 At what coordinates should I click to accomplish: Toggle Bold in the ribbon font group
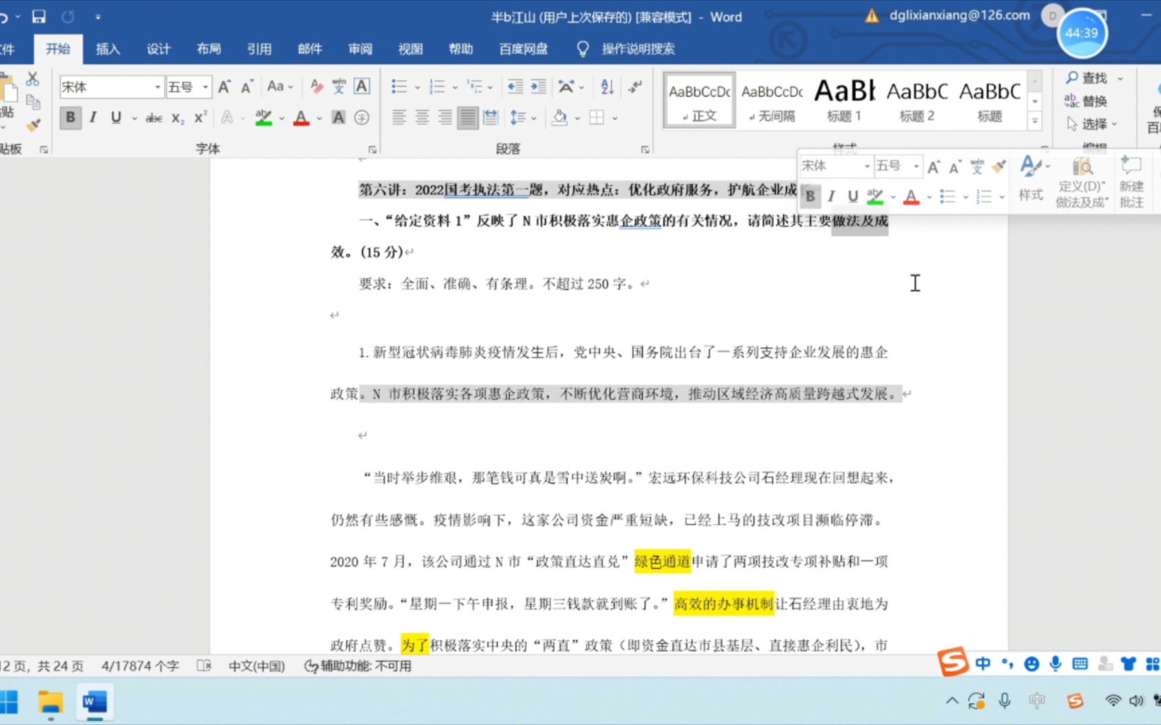click(x=70, y=118)
